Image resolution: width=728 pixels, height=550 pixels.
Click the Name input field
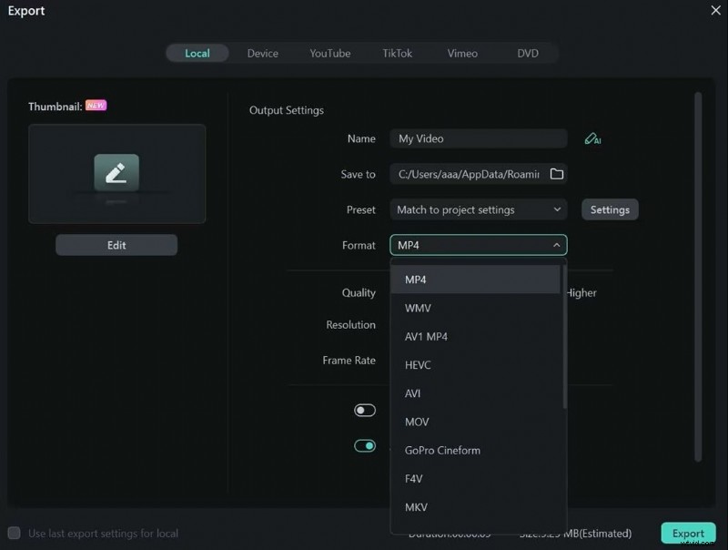(479, 138)
